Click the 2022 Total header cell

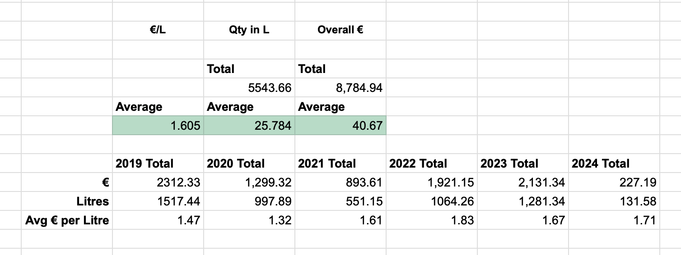pos(431,164)
